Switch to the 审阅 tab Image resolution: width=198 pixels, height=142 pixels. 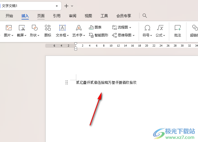click(x=73, y=16)
